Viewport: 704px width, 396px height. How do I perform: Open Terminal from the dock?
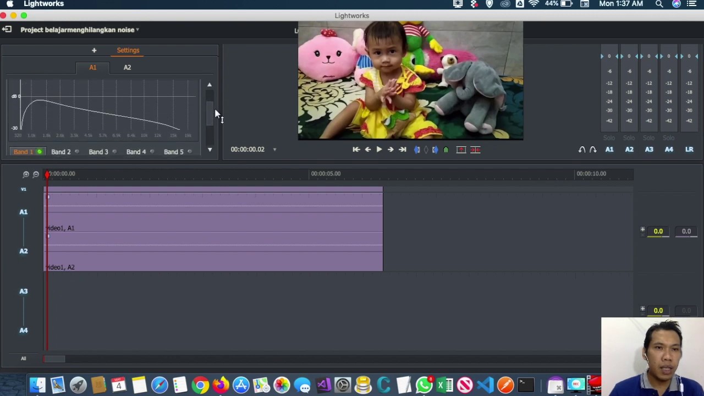[526, 385]
